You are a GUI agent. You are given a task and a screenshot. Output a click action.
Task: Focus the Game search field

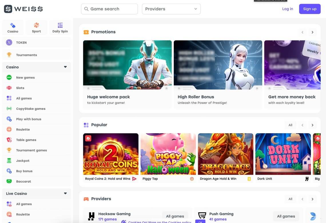click(109, 9)
